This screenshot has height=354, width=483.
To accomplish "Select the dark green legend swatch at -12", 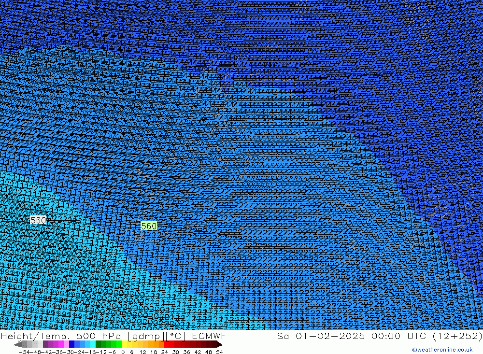I will (98, 344).
